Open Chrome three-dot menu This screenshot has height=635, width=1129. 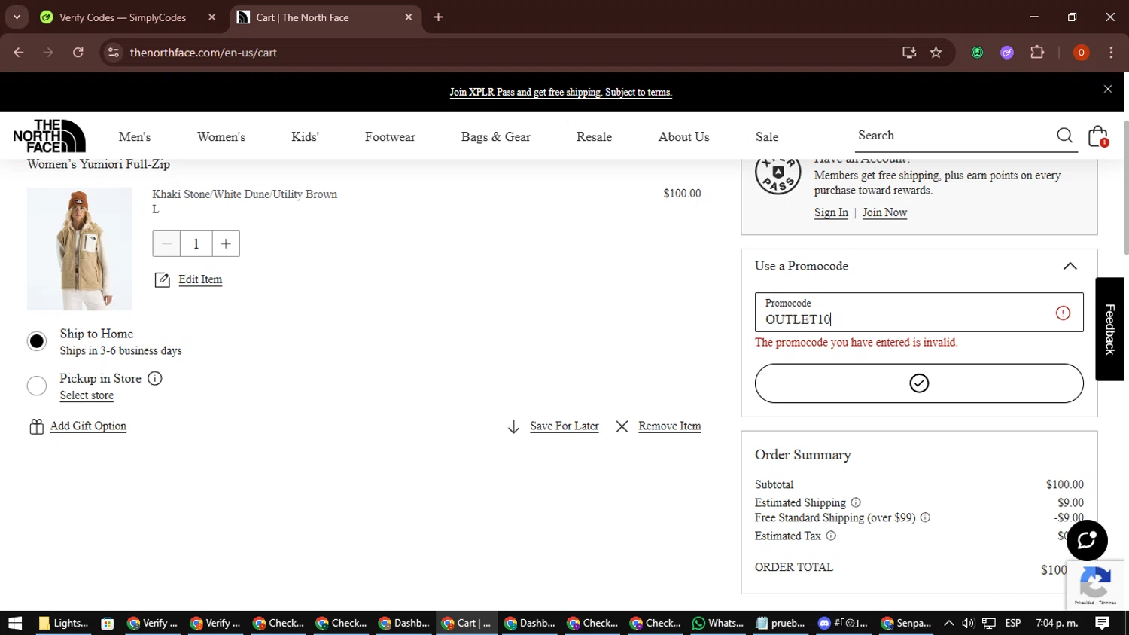pos(1111,53)
